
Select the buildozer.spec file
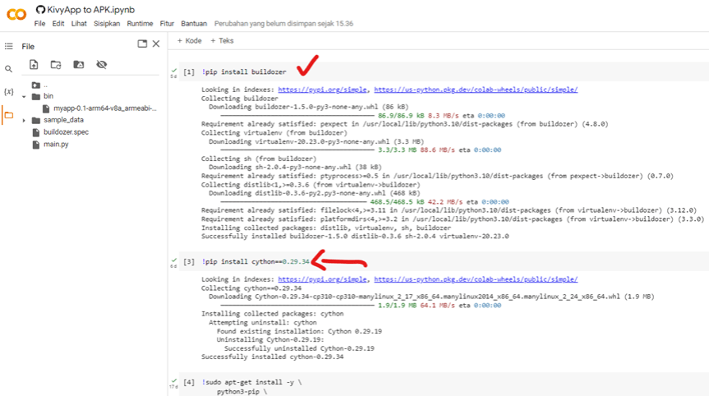[x=66, y=132]
